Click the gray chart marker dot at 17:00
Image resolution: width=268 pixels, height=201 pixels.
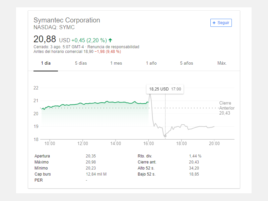click(165, 136)
